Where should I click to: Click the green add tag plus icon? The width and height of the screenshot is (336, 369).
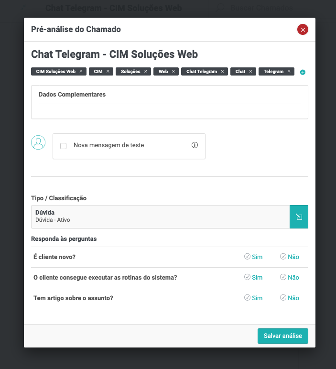(x=303, y=72)
